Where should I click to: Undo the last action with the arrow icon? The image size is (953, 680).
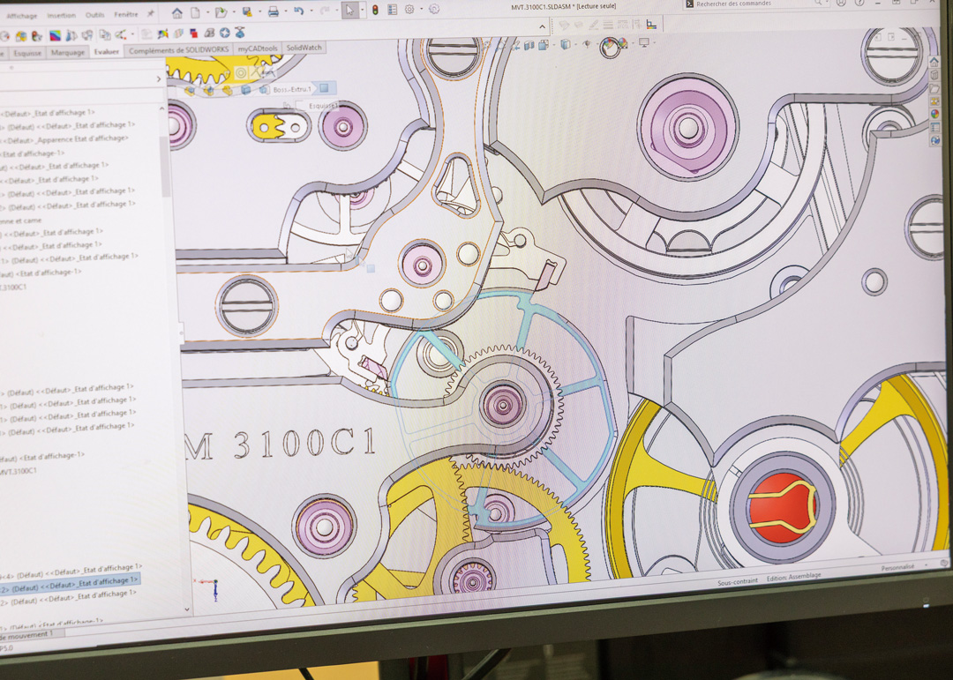[298, 11]
